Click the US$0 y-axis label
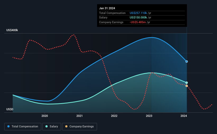The height and width of the screenshot is (134, 217). (10, 109)
